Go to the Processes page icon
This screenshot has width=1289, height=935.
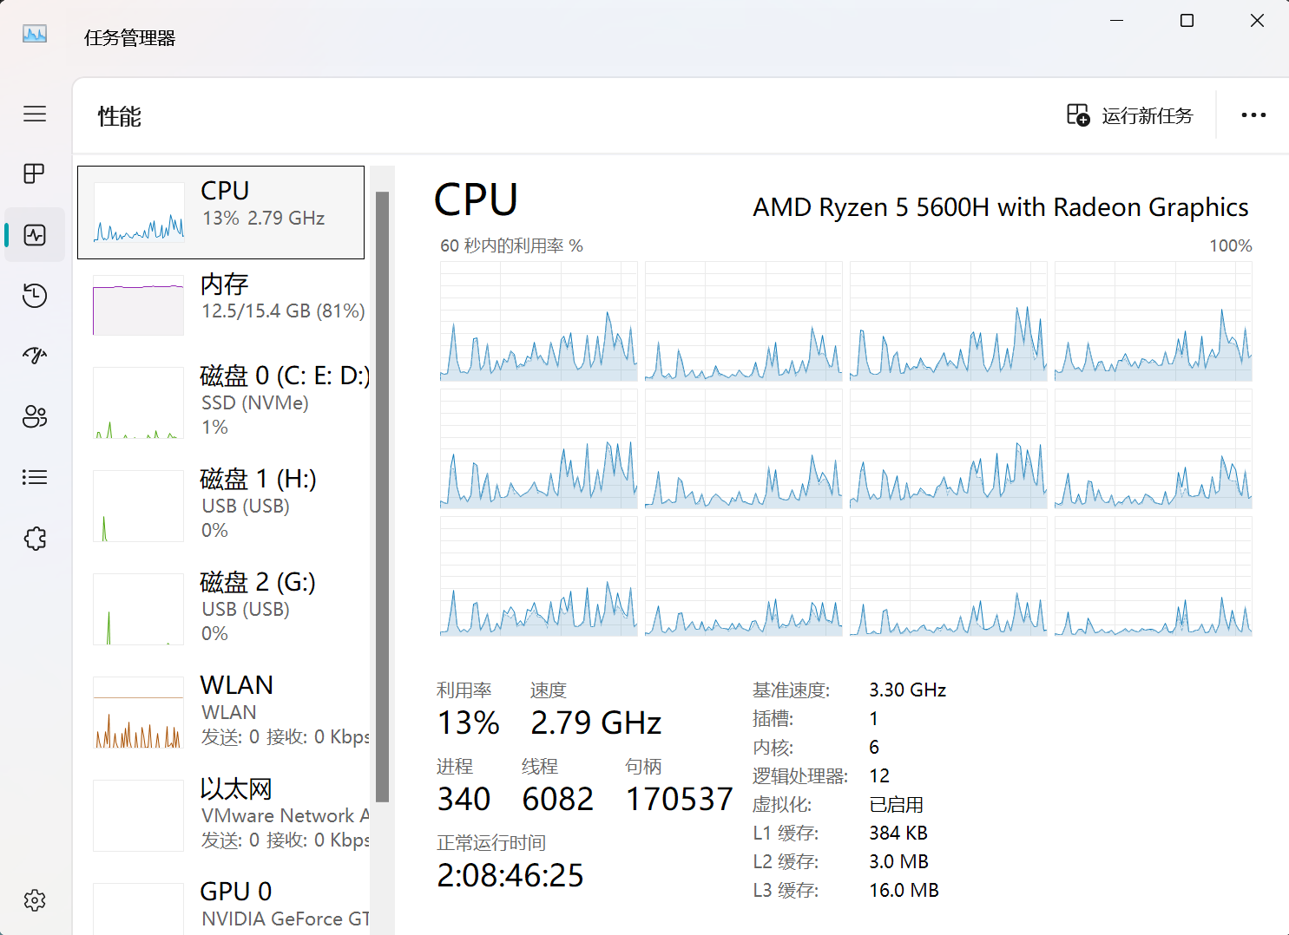(35, 173)
